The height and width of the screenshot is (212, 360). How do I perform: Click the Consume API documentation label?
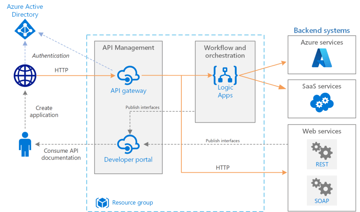[x=61, y=154]
